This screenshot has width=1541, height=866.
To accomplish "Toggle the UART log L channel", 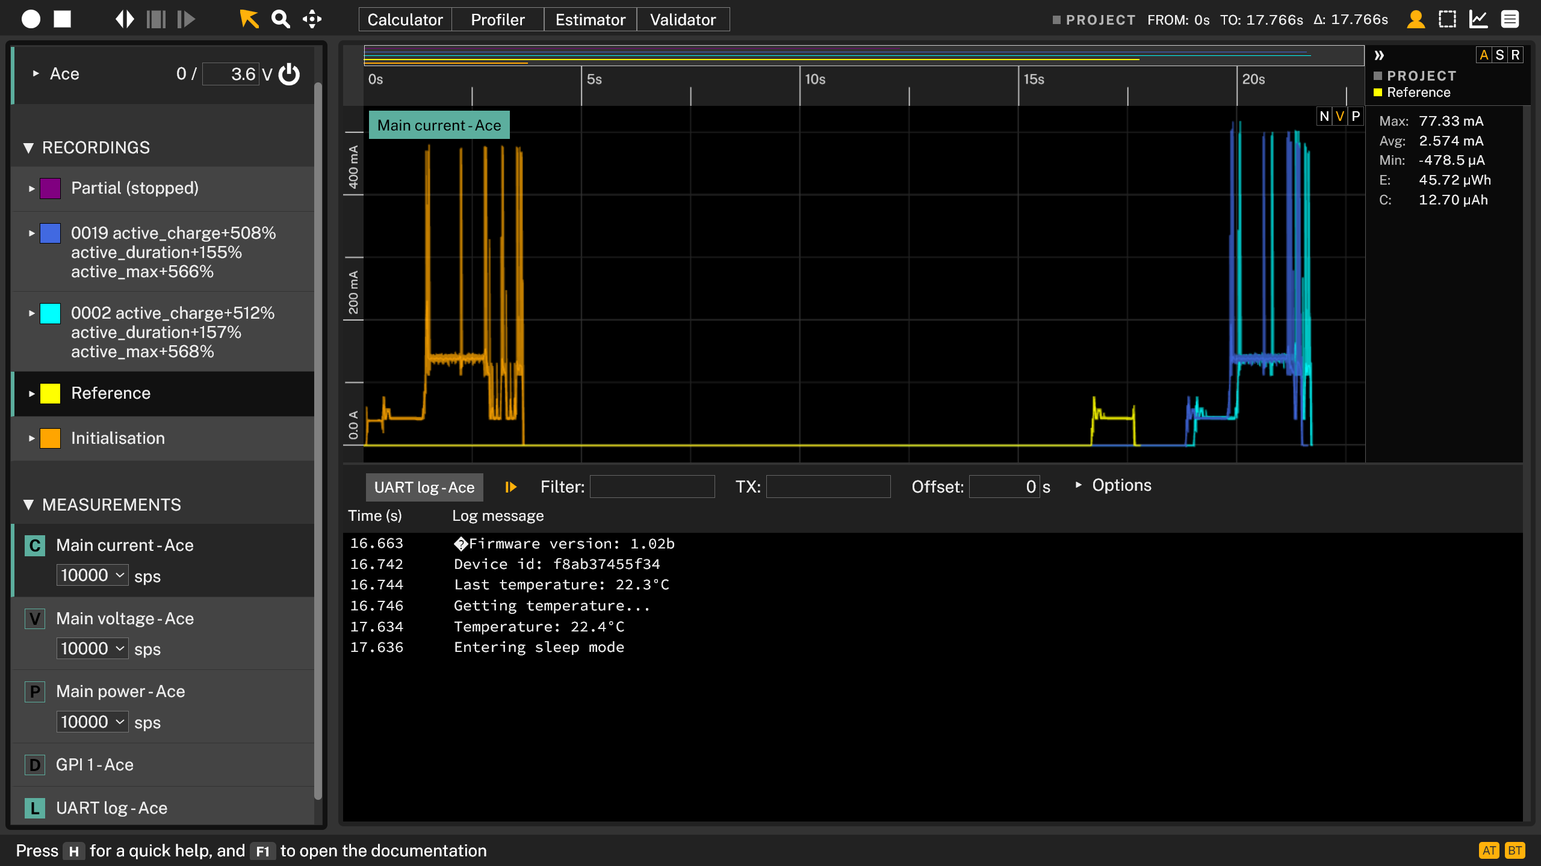I will 35,808.
